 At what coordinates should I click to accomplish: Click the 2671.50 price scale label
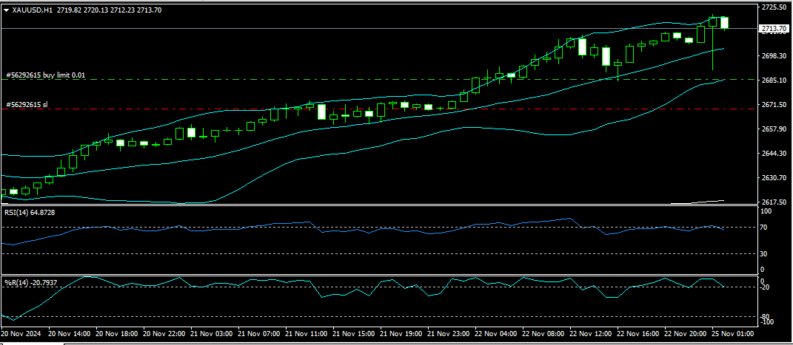coord(773,105)
